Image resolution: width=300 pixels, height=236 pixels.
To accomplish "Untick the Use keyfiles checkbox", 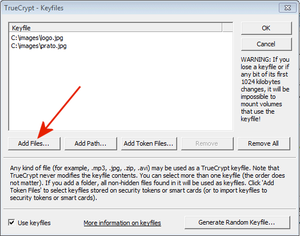I will pos(11,223).
